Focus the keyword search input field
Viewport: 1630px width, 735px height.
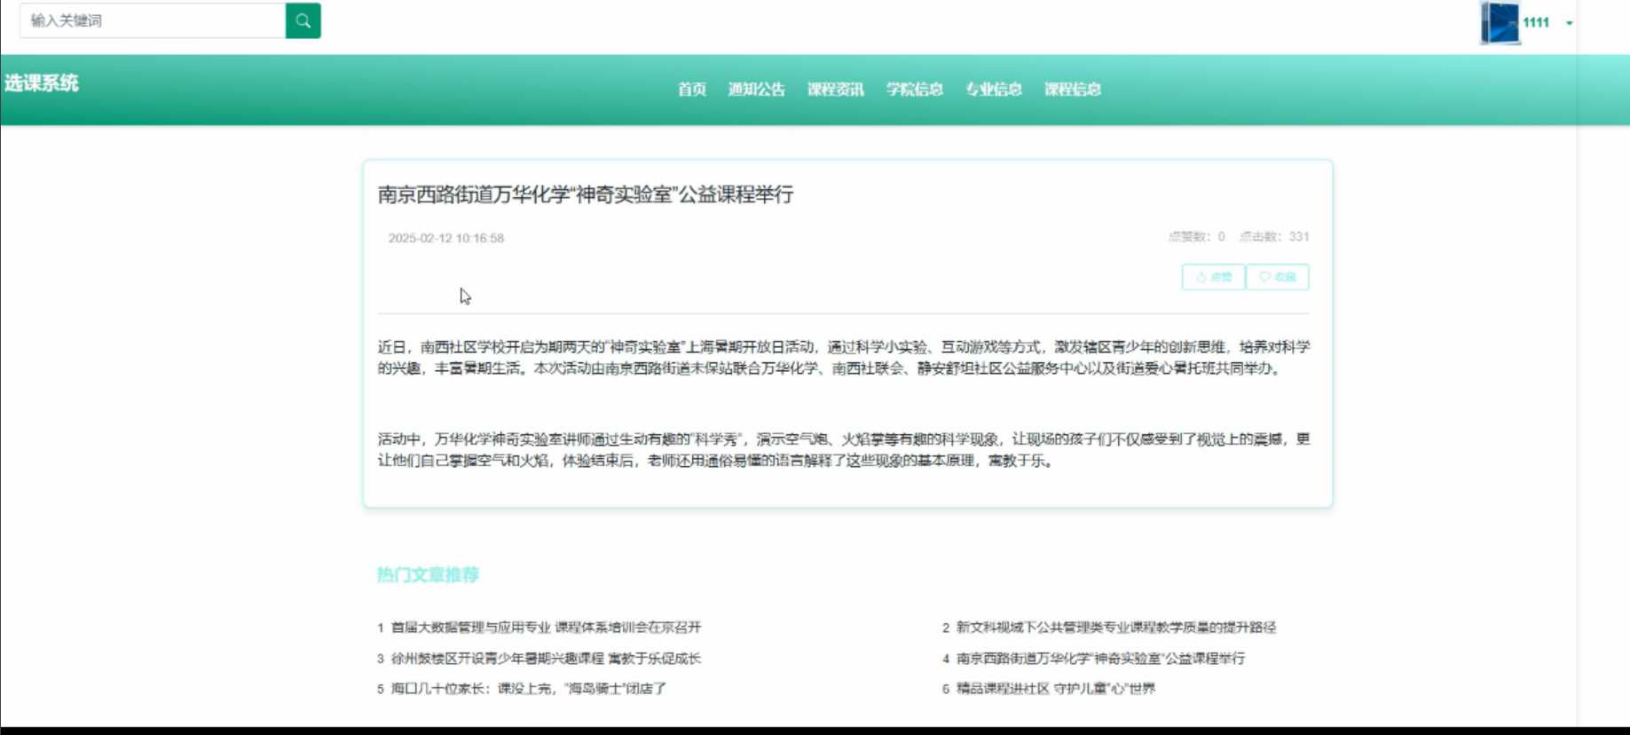point(153,20)
